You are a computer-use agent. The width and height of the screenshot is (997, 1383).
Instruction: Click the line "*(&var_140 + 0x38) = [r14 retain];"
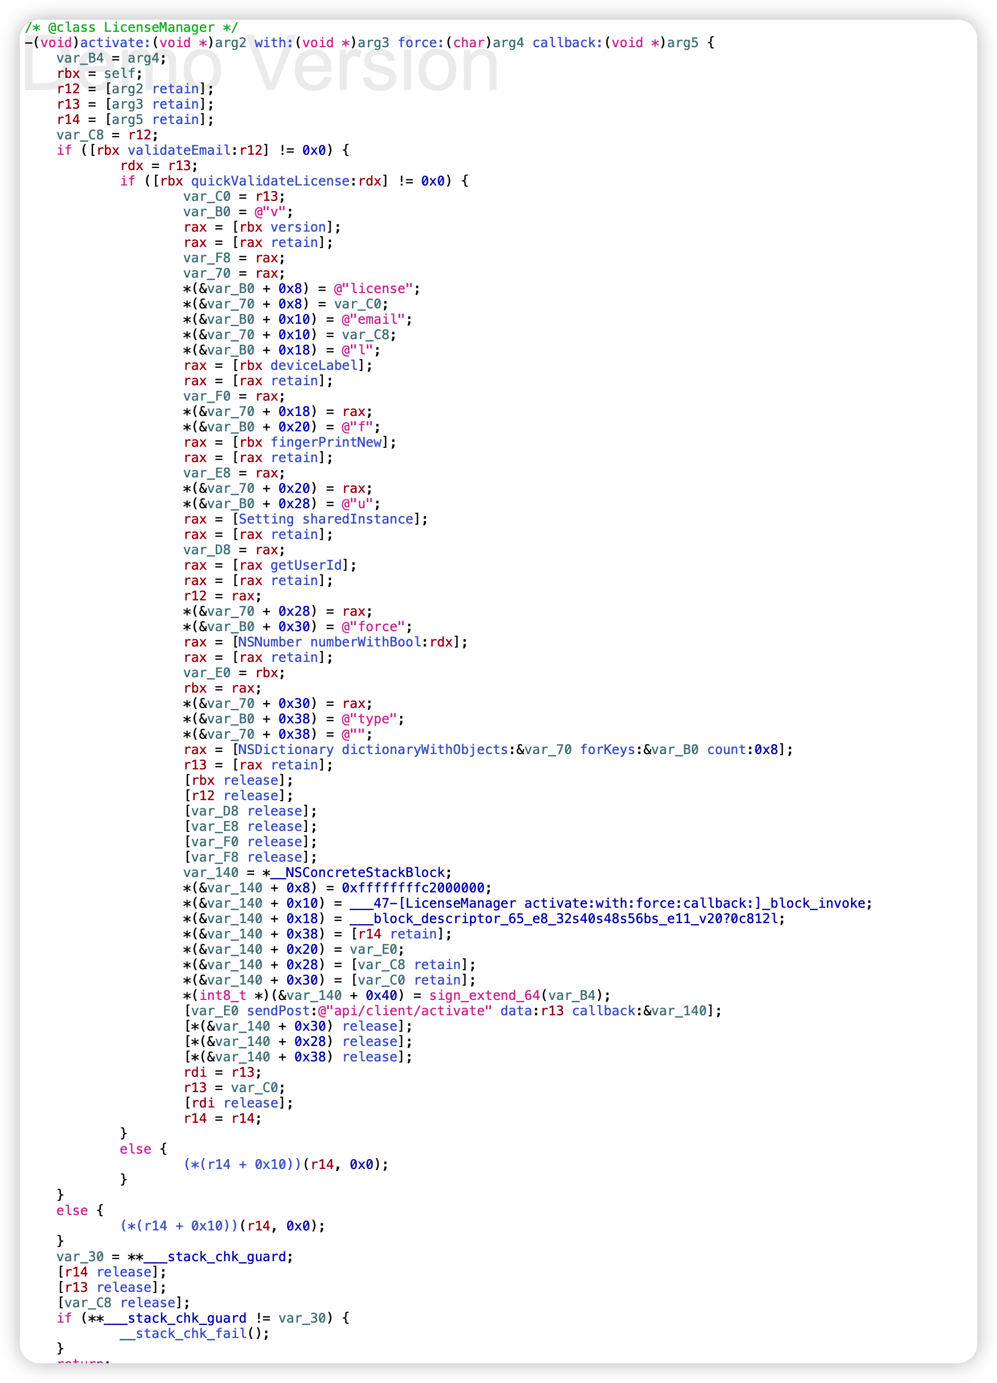click(x=317, y=934)
